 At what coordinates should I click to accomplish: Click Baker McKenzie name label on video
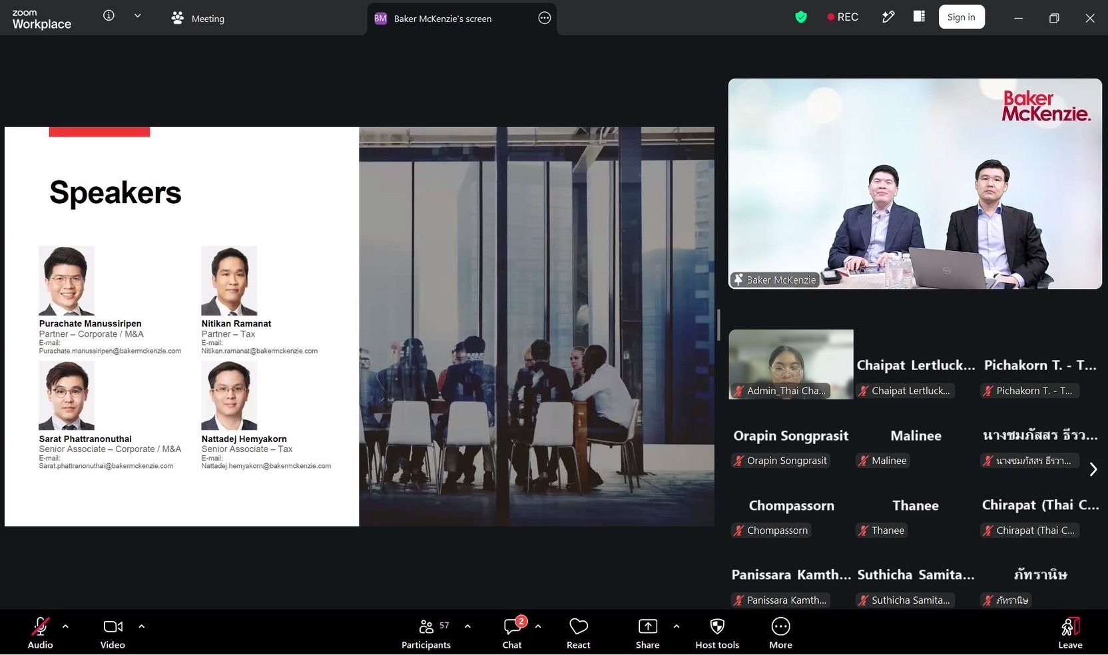[x=774, y=280]
